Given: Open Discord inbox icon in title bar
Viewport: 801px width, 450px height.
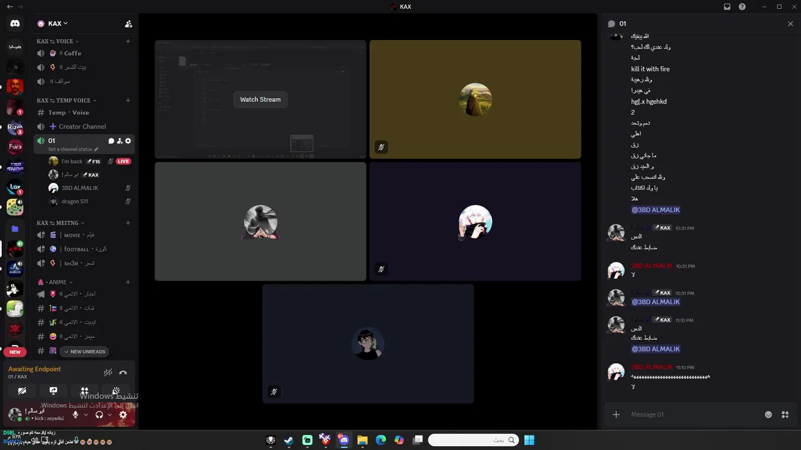Looking at the screenshot, I should click(727, 7).
